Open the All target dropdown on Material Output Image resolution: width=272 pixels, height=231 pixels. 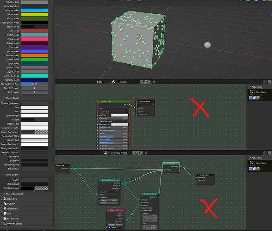click(x=146, y=105)
